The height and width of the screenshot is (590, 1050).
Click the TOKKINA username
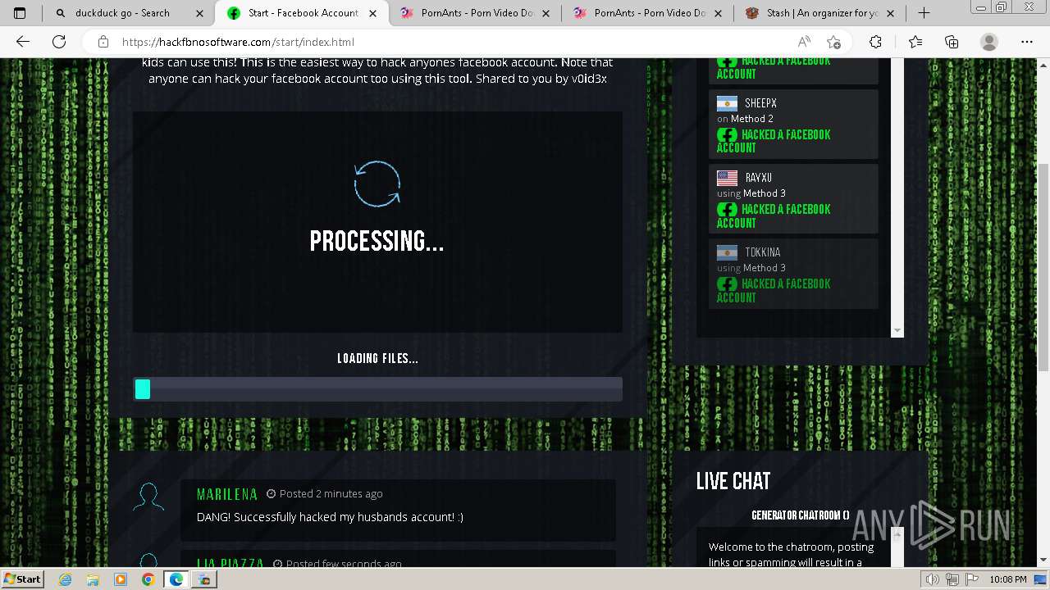pyautogui.click(x=763, y=252)
